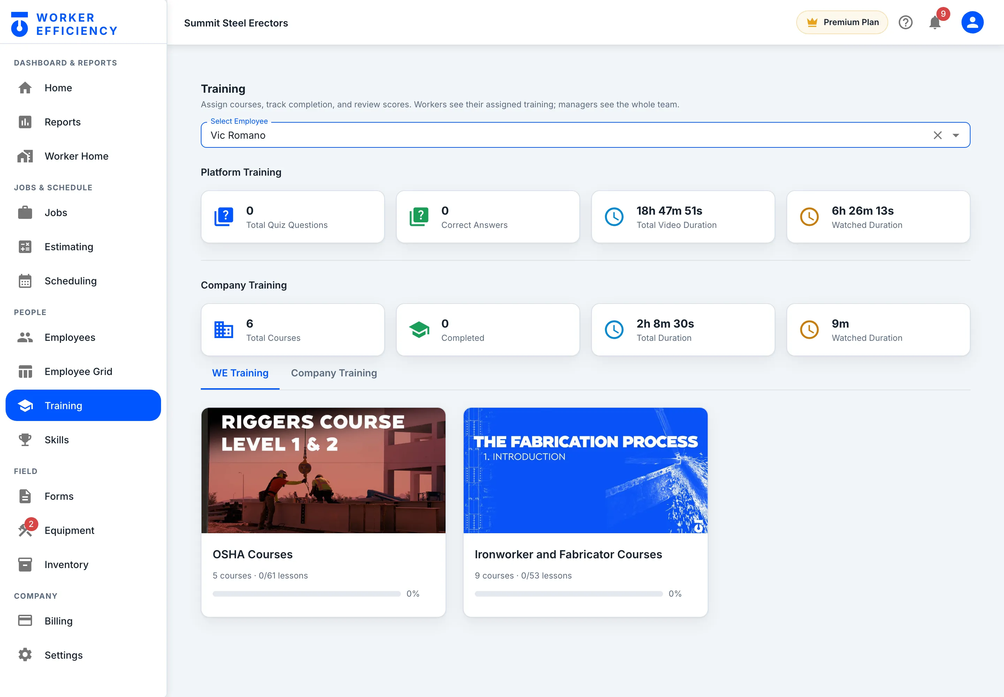Click the Total Video Duration card
1004x697 pixels.
(x=683, y=217)
